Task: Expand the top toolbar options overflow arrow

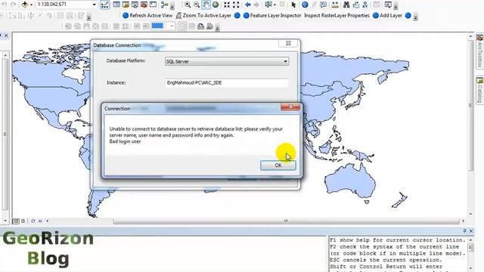Action: click(x=172, y=6)
